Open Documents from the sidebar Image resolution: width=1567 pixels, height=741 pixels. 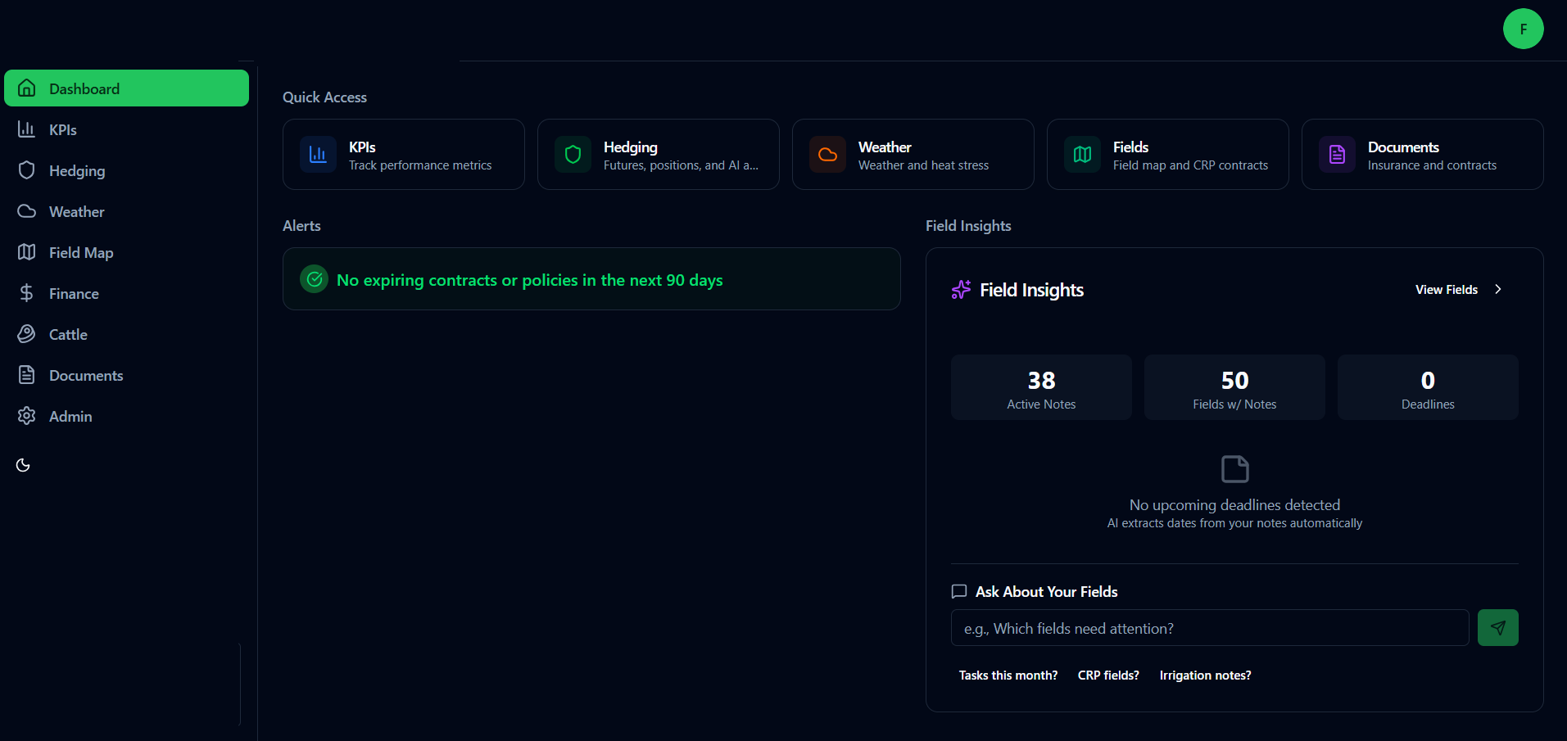point(126,375)
